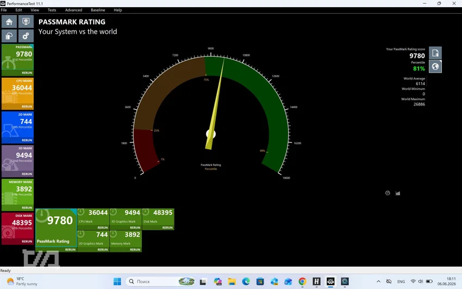Click the bottom Memory Mark 3892 summary tile
462x289 pixels.
pos(126,239)
